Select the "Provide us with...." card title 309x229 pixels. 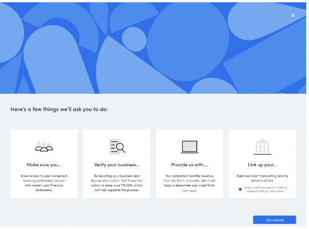[189, 165]
